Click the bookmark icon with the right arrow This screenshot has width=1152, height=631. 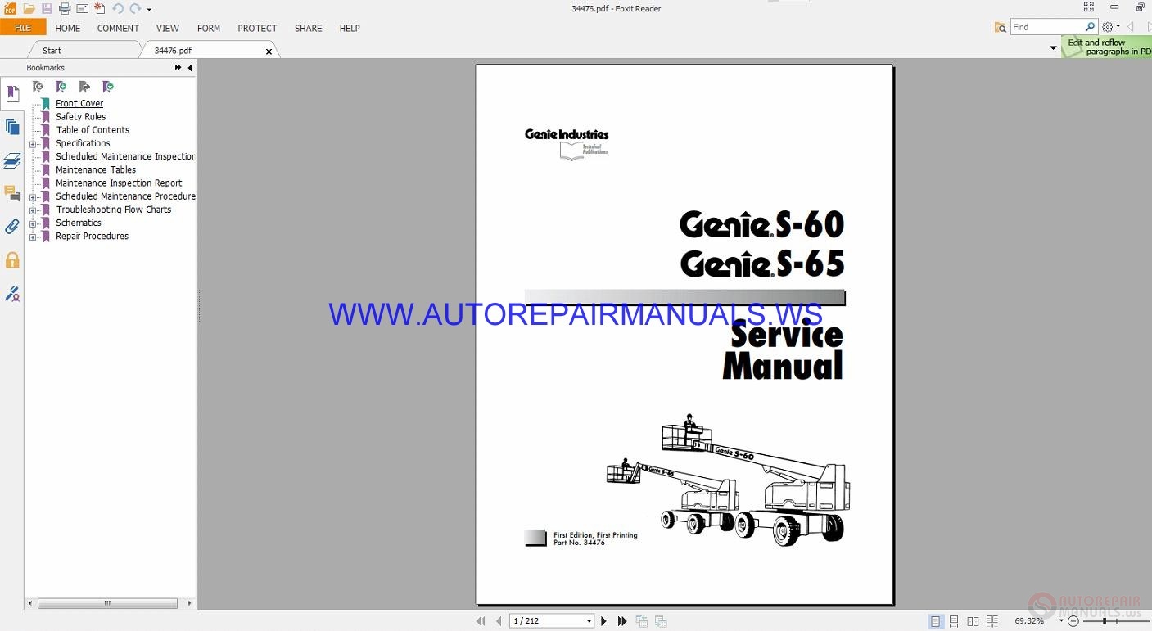click(x=84, y=87)
